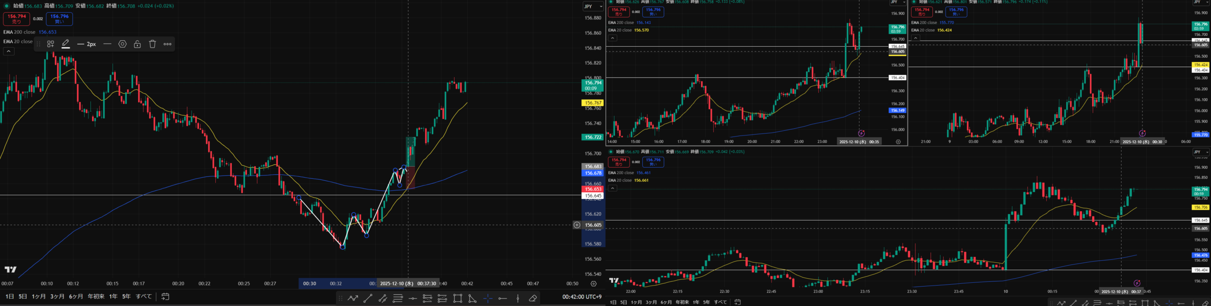Image resolution: width=1211 pixels, height=306 pixels.
Task: Collapse the indicator legend in left chart
Action: pos(9,51)
